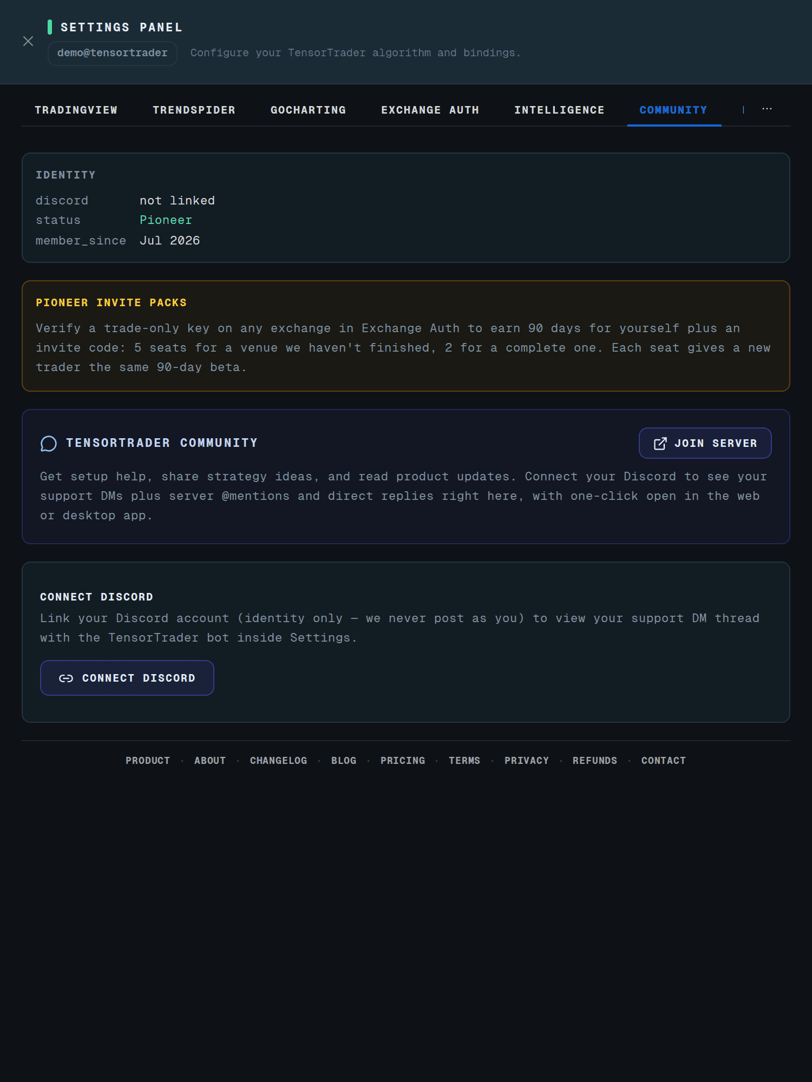
Task: Open the Contact footer link
Action: (x=664, y=761)
